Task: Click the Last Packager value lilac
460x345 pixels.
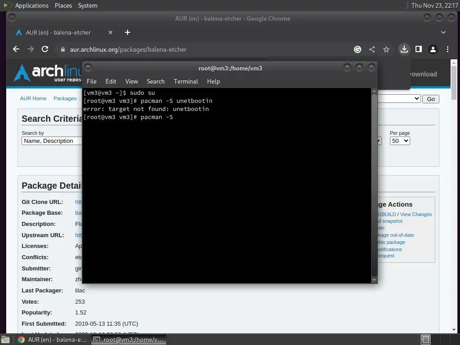Action: 80,291
